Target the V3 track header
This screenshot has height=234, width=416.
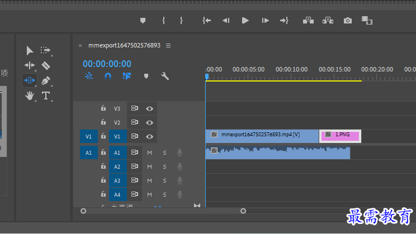(x=117, y=109)
